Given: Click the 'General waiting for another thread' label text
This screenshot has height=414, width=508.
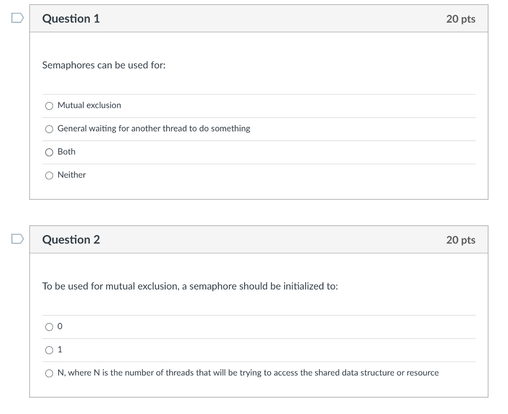Looking at the screenshot, I should (154, 128).
